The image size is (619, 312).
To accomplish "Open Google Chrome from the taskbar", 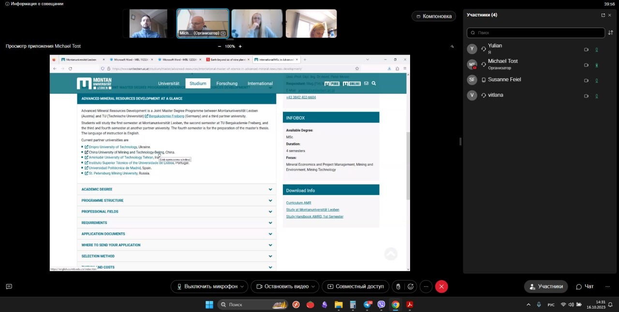I will (x=396, y=305).
